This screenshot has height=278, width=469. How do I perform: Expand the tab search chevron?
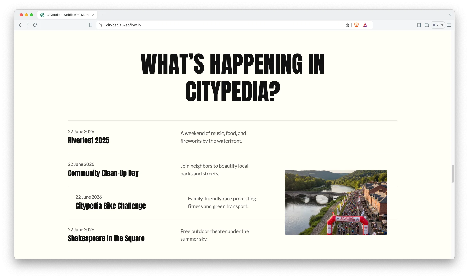point(450,15)
